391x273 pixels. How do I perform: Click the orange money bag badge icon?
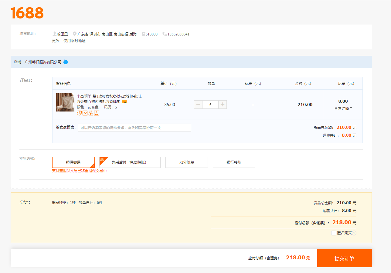pos(91,113)
